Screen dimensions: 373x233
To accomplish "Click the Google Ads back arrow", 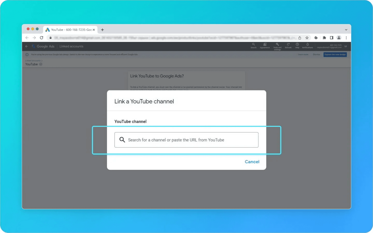I will pos(26,46).
